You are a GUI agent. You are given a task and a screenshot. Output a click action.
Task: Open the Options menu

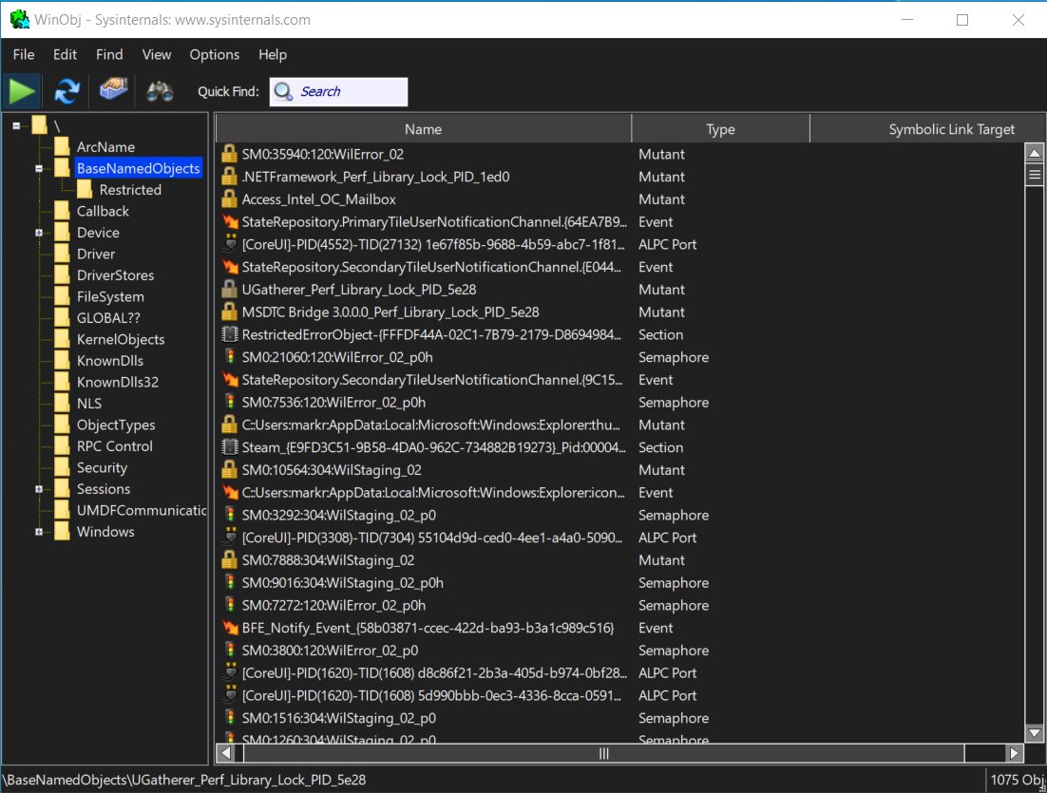215,55
